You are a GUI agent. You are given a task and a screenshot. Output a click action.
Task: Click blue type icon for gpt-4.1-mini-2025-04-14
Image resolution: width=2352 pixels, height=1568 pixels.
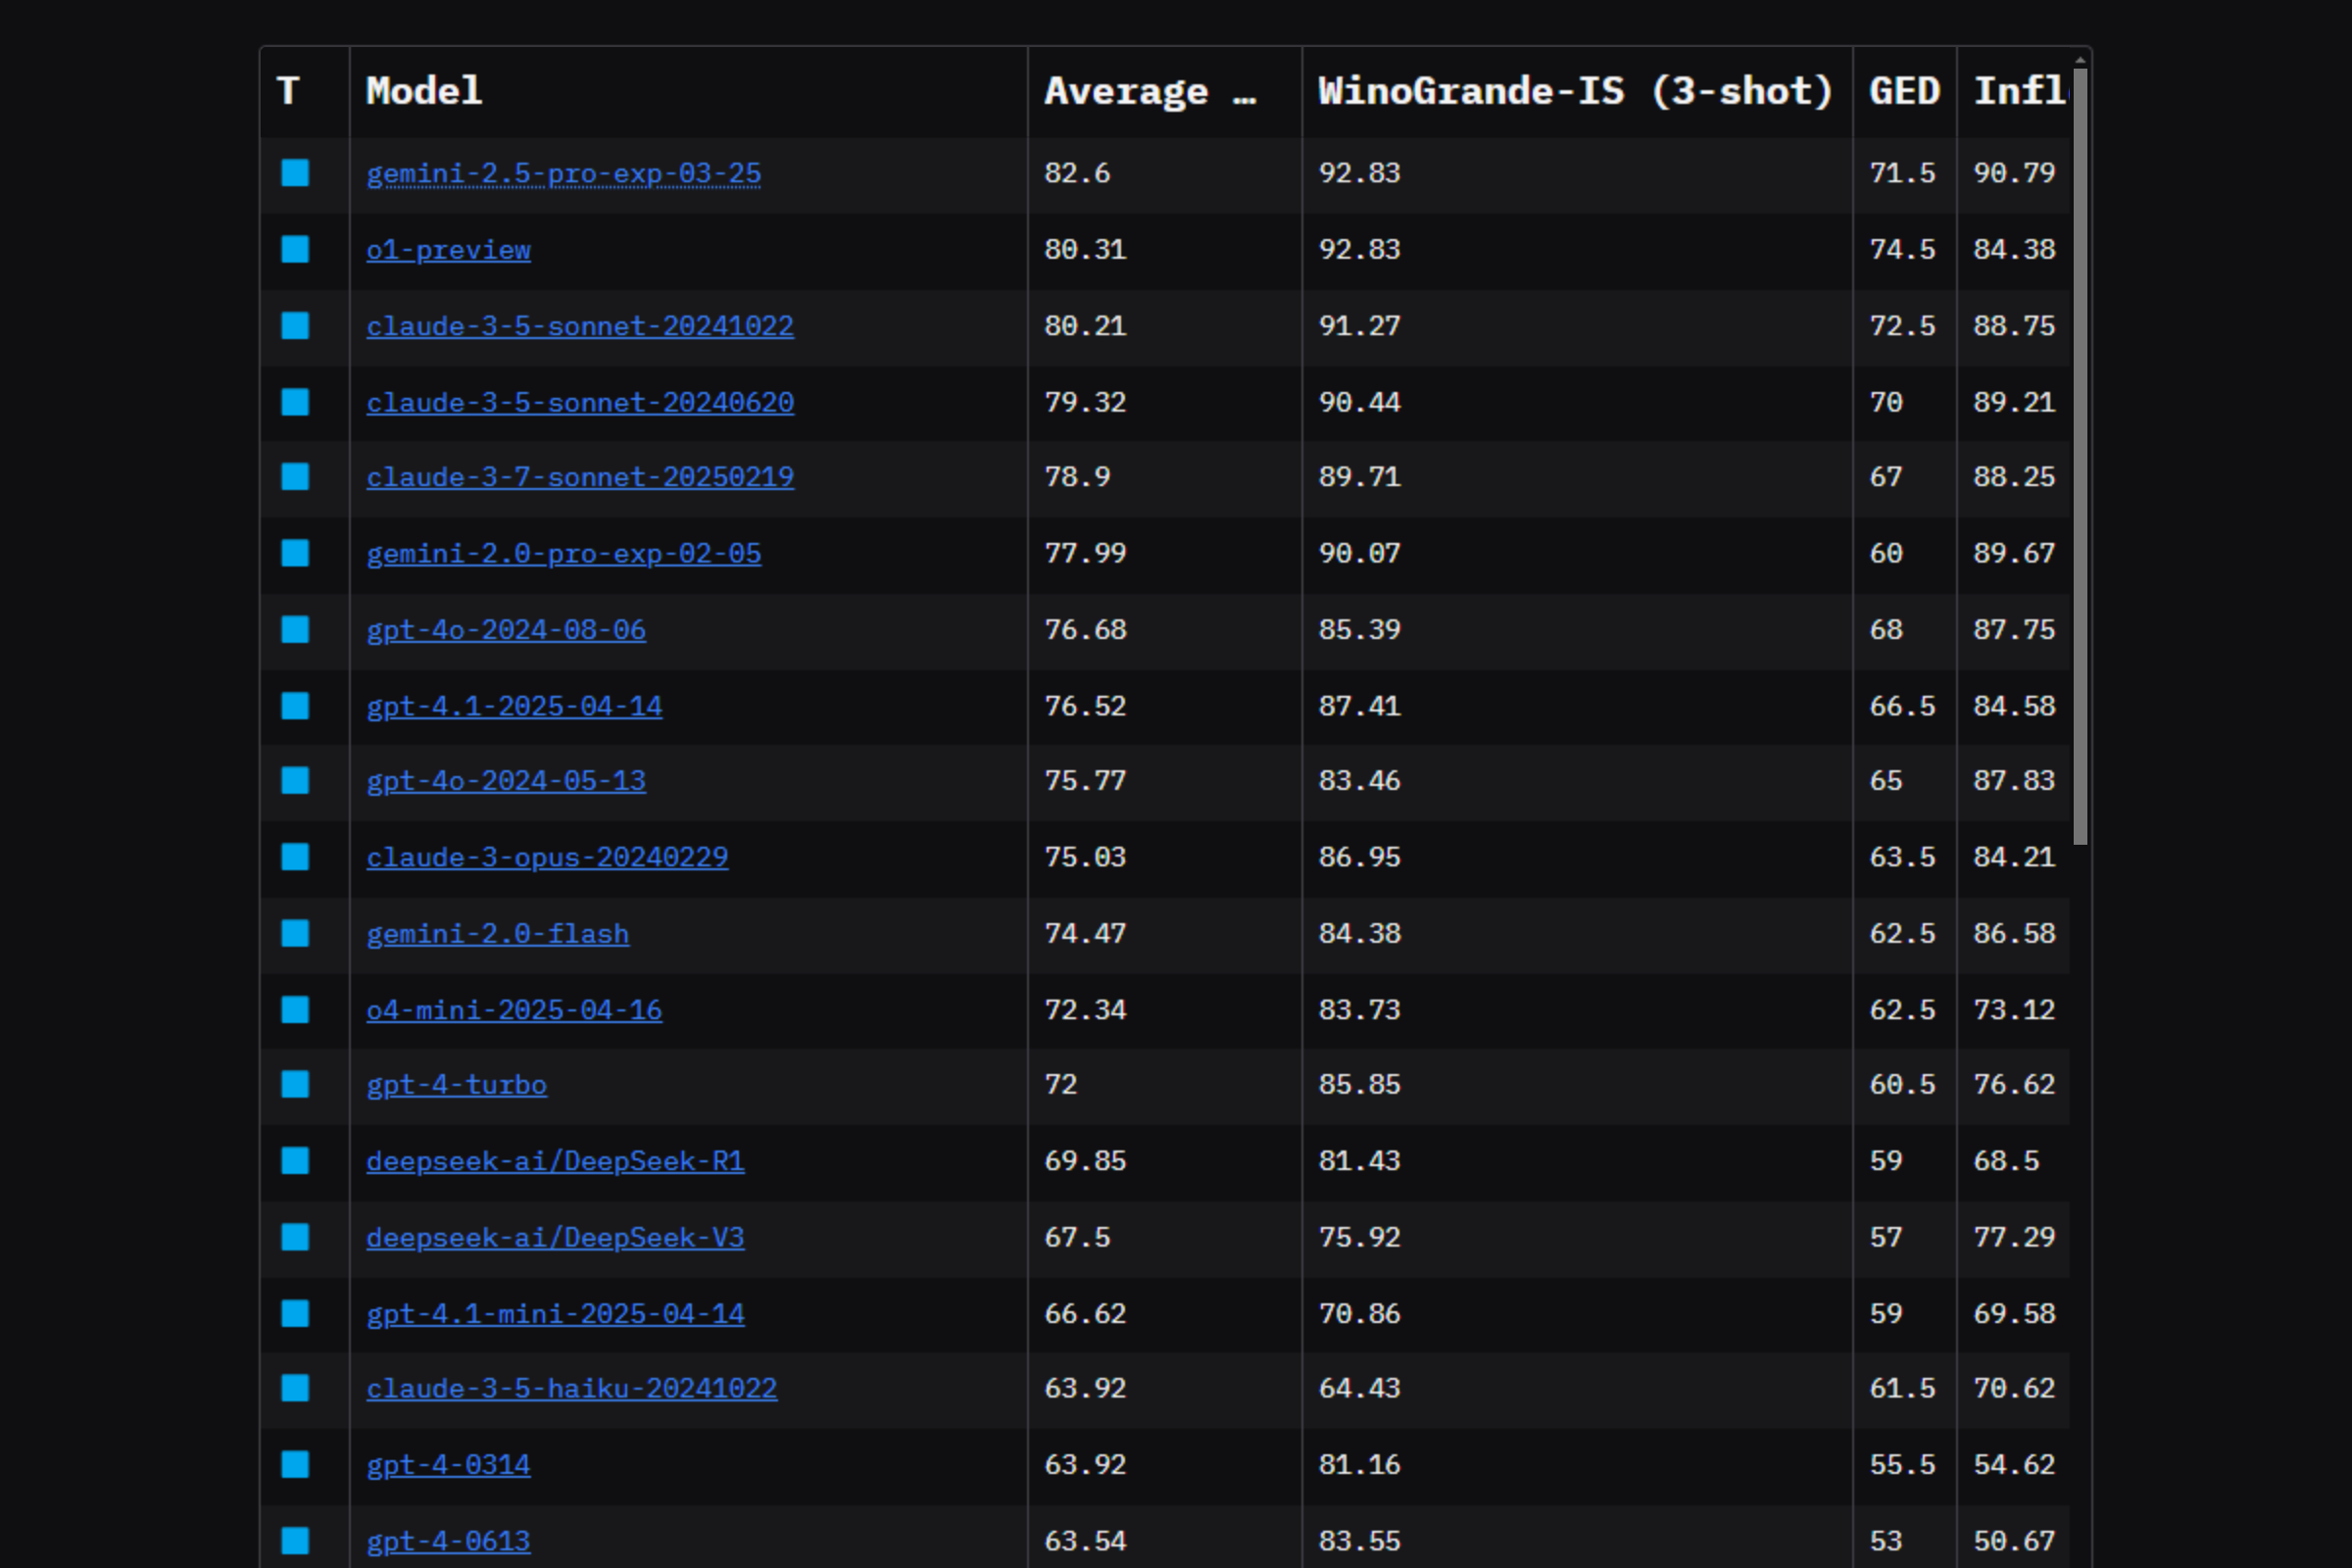(x=295, y=1314)
